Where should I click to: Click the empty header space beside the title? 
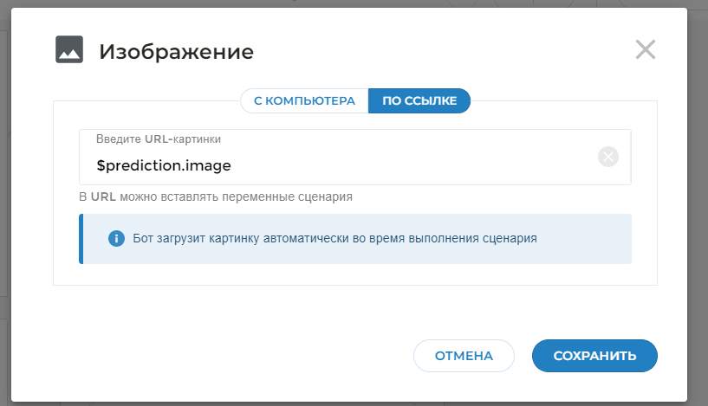point(433,52)
